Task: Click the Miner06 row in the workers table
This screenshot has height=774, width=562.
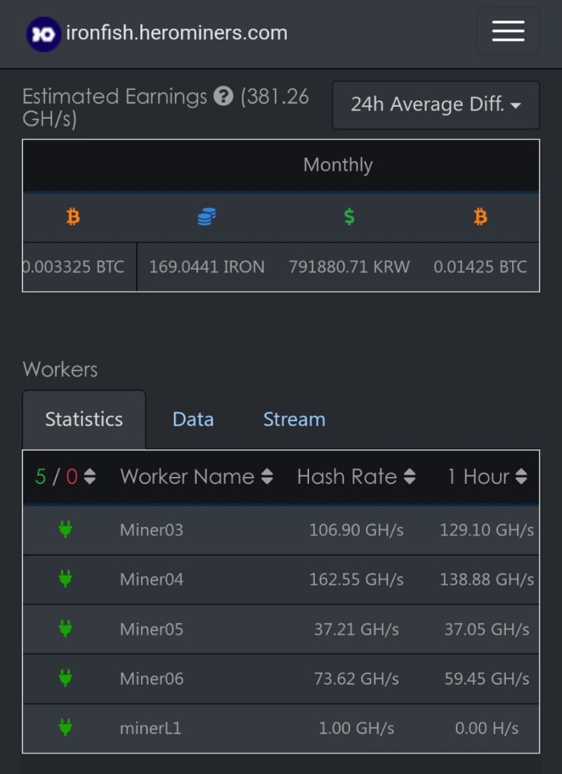Action: click(281, 678)
